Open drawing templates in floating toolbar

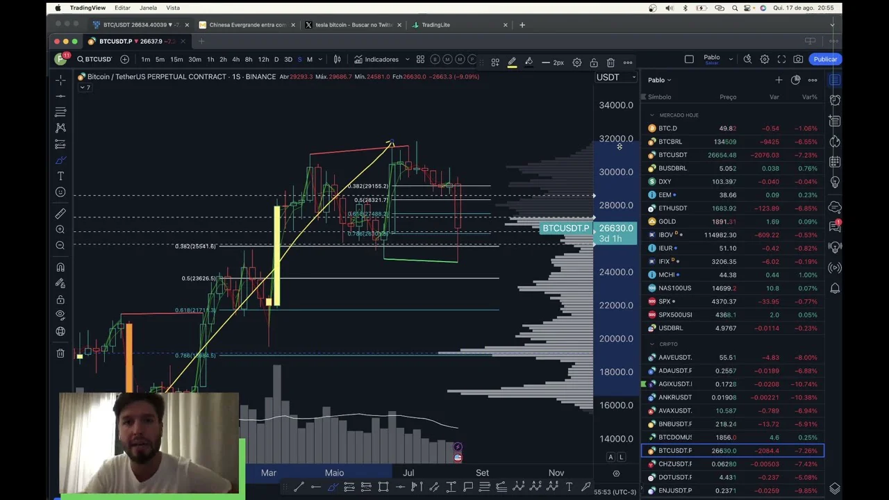[x=495, y=62]
